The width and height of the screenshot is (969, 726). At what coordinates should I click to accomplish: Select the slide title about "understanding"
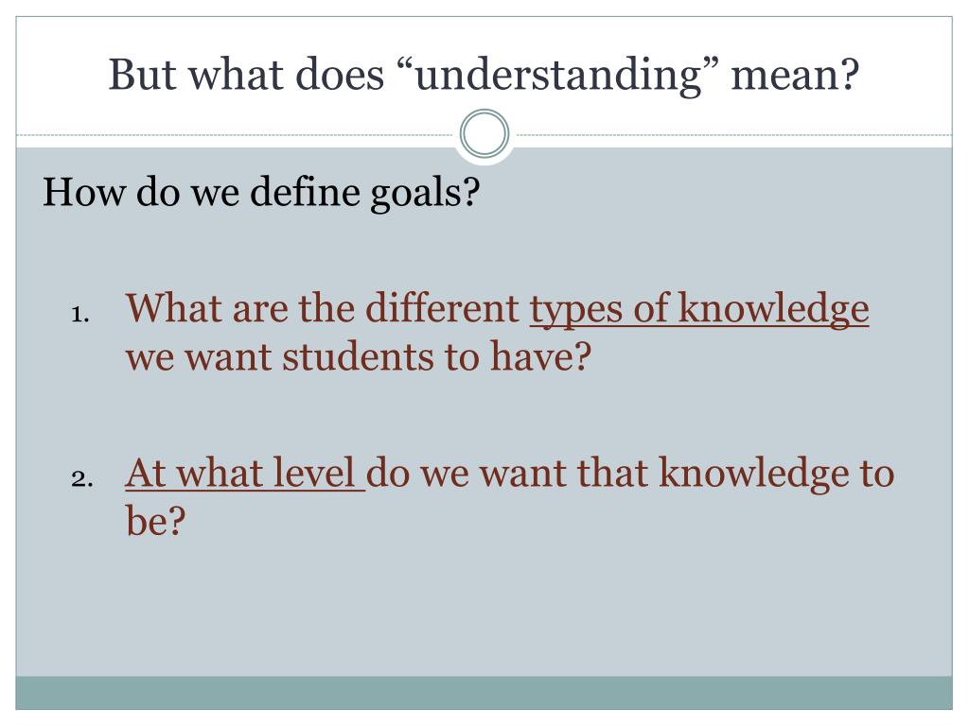coord(484,75)
